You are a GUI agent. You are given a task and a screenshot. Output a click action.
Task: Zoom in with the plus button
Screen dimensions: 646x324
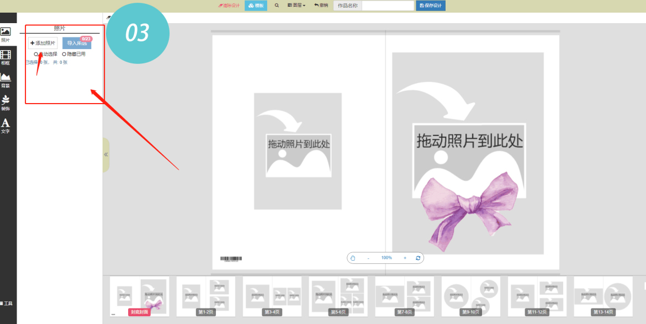[405, 258]
